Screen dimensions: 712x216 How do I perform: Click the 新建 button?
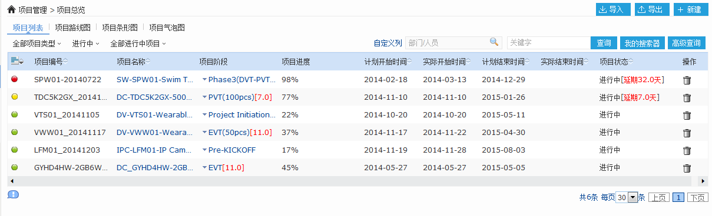tap(691, 9)
